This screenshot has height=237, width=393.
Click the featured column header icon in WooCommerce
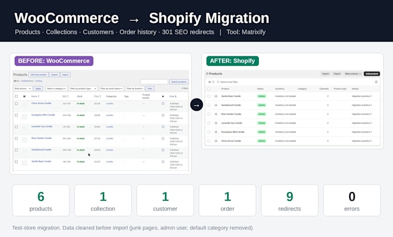coord(163,96)
